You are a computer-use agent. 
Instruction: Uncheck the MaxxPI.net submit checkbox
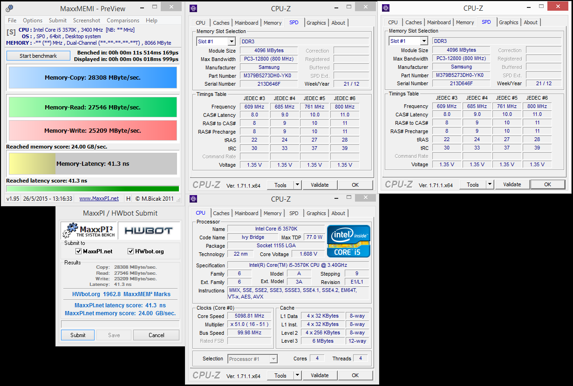coord(79,251)
